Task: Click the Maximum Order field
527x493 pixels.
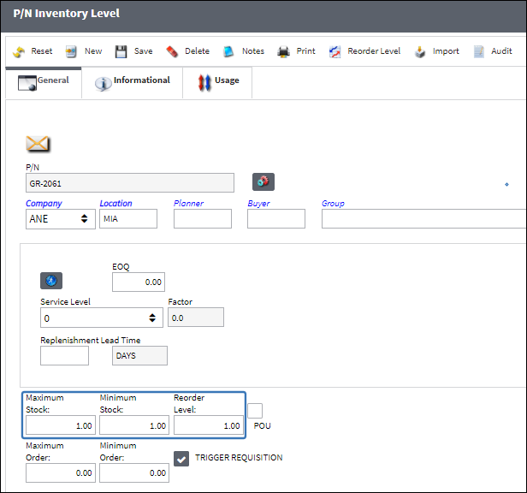Action: point(61,472)
